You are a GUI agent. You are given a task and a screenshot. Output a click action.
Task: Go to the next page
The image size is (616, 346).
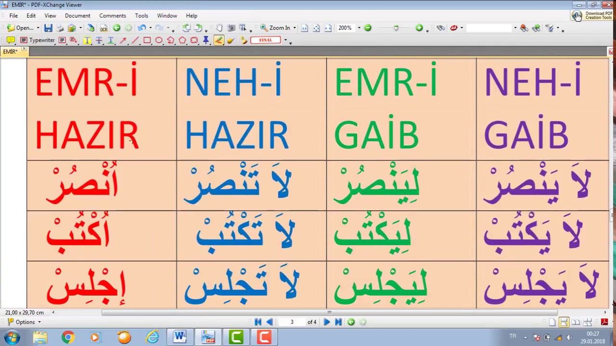326,322
